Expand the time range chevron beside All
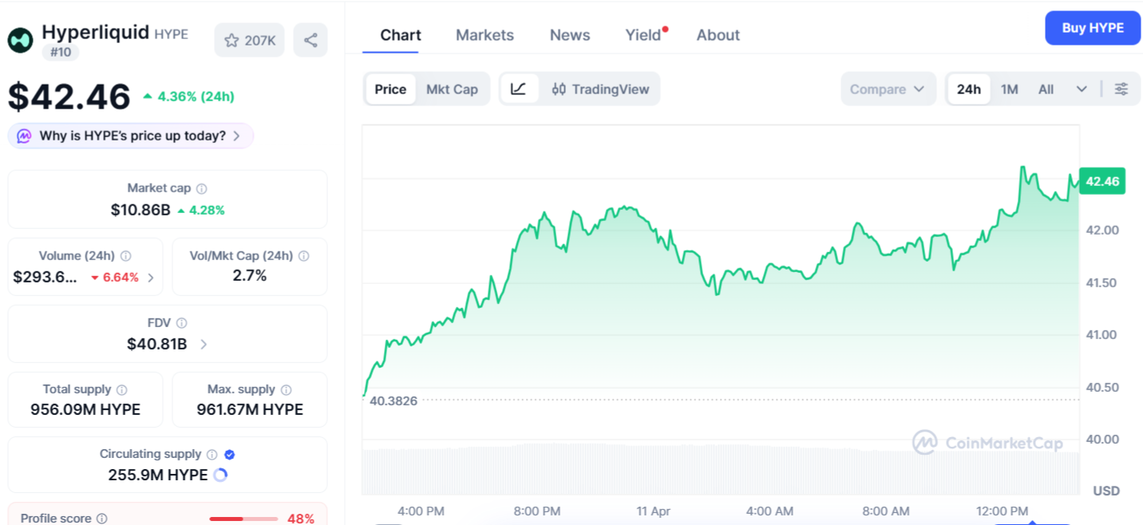 [x=1082, y=89]
